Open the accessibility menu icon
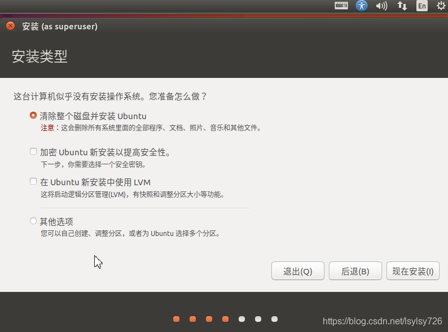Screen dimensions: 448x332 (362, 6)
